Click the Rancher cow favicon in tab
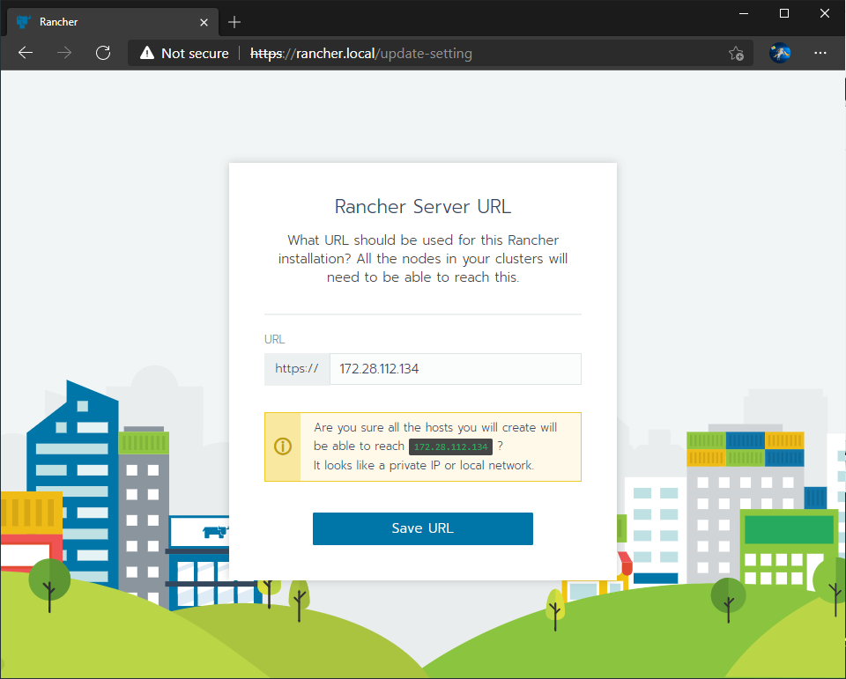 (x=23, y=22)
